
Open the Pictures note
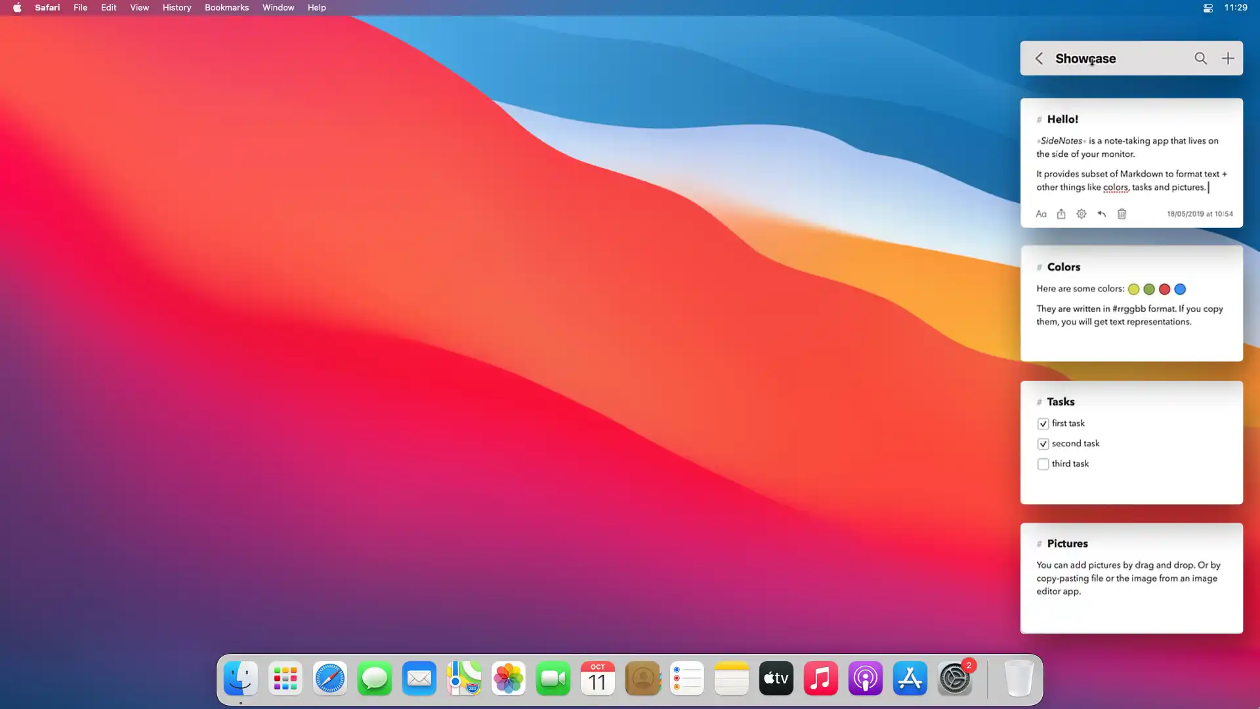point(1131,578)
